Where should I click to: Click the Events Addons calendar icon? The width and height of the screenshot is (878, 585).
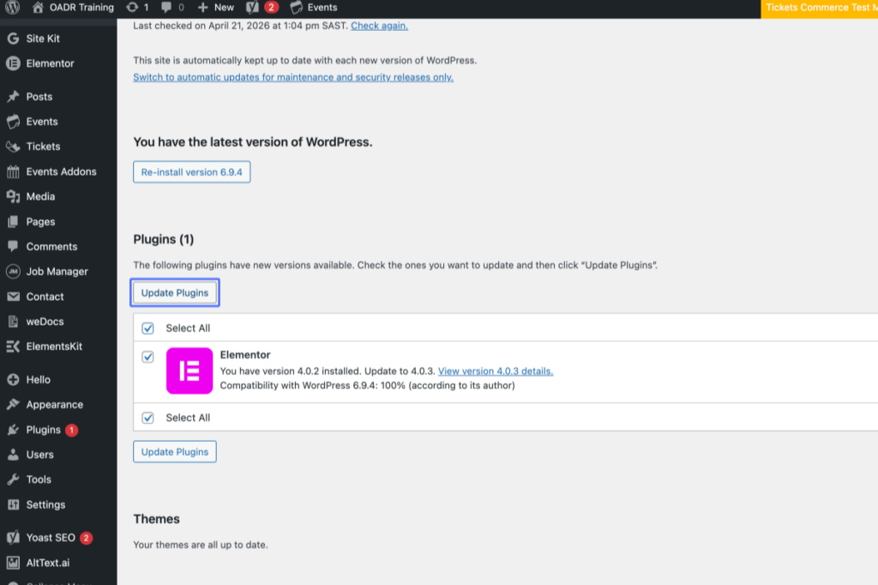coord(13,171)
